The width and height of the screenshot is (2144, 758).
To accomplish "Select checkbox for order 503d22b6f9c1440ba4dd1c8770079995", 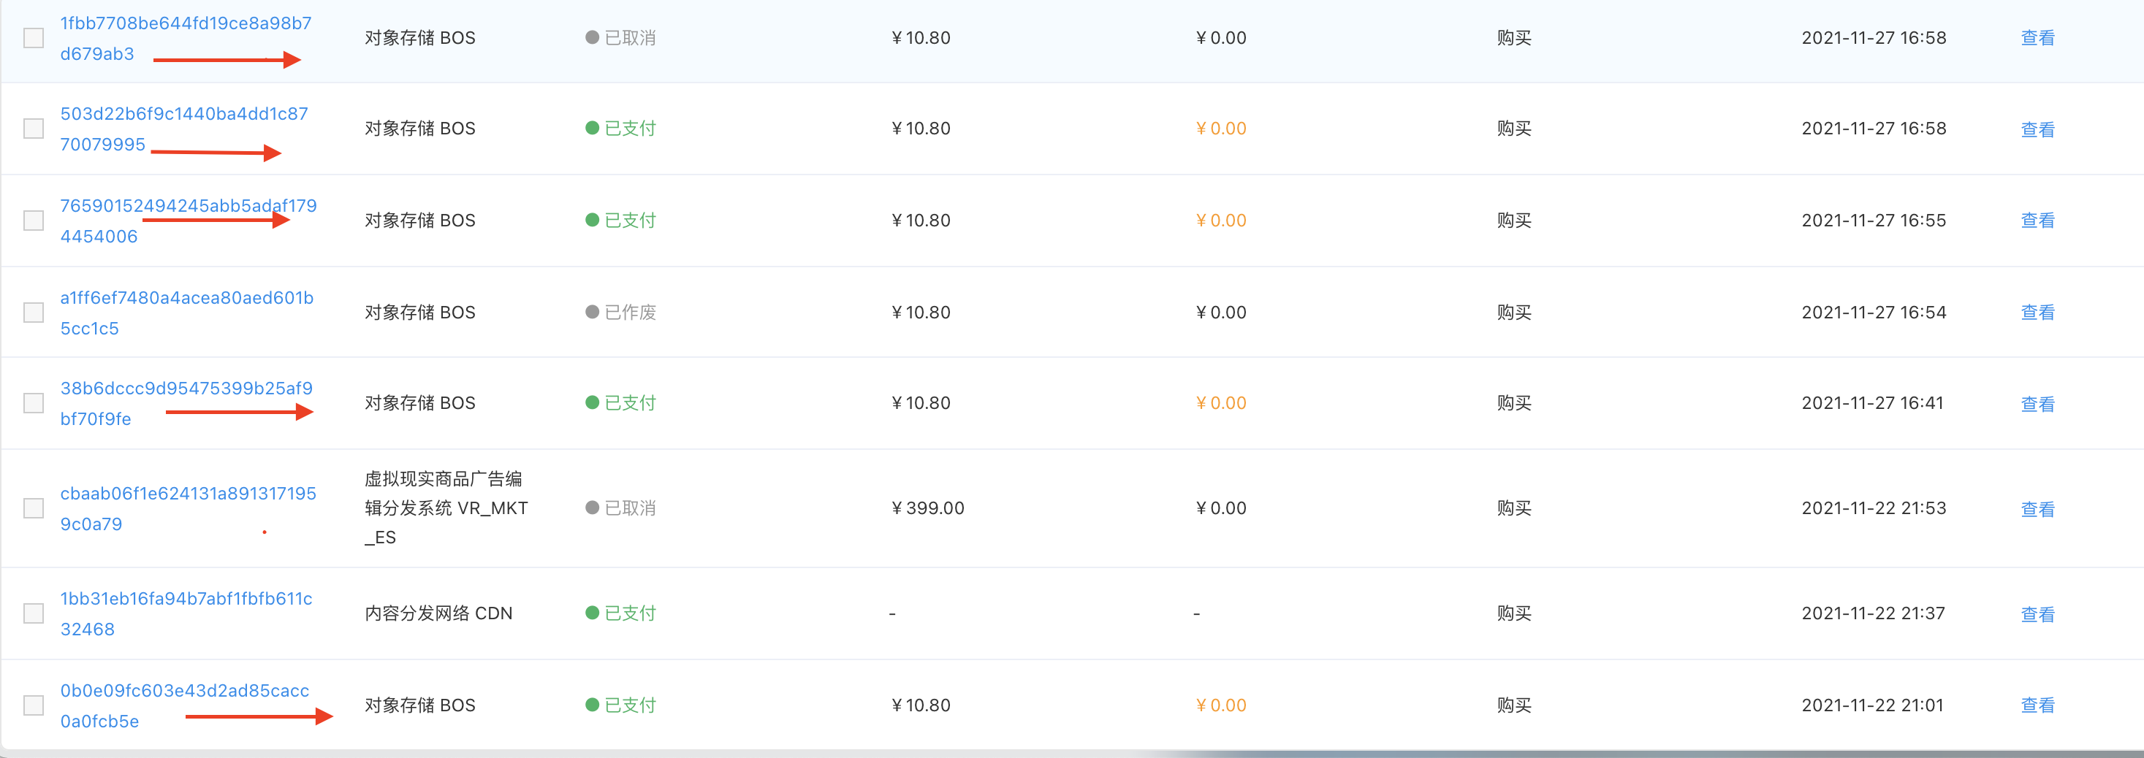I will (34, 129).
